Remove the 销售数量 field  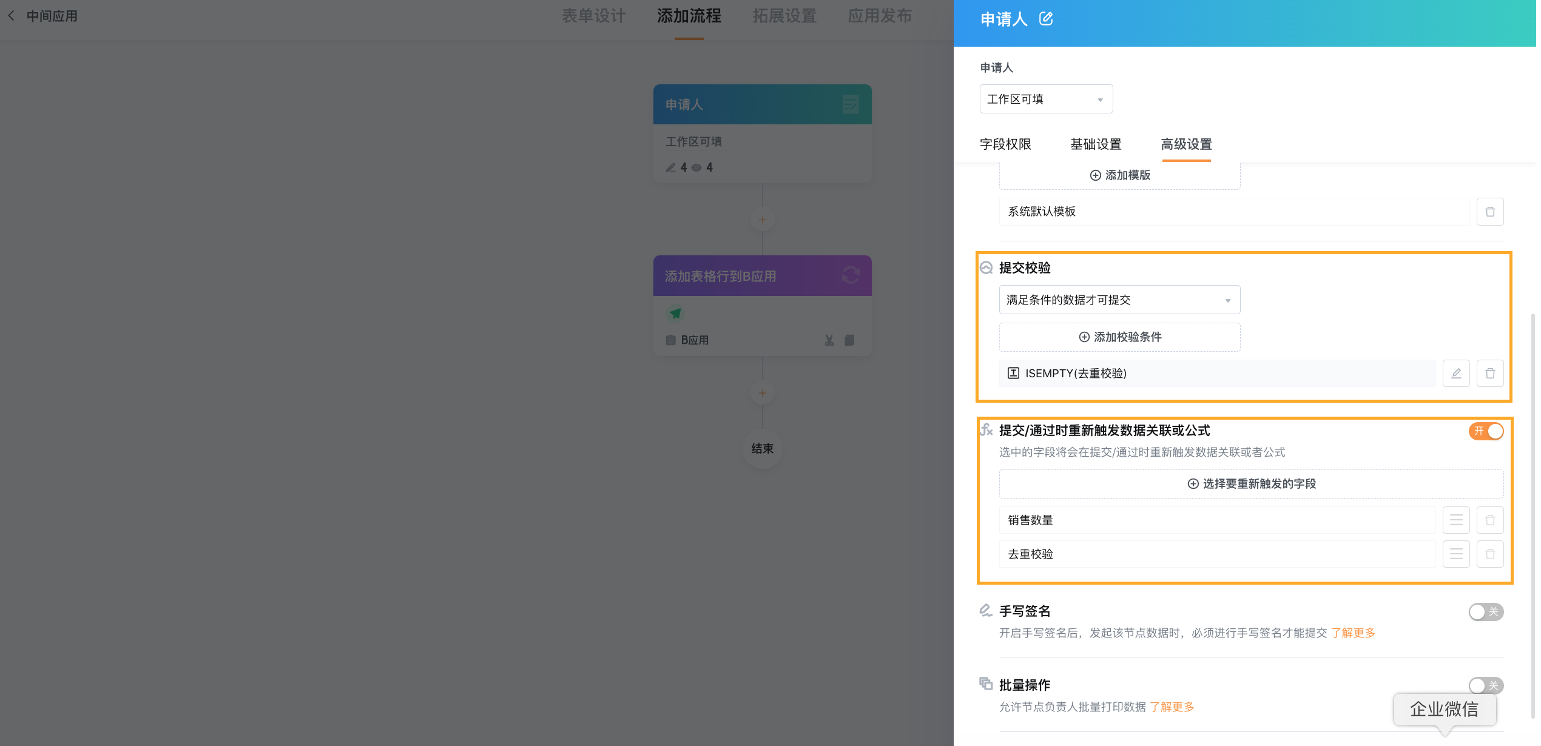tap(1490, 520)
